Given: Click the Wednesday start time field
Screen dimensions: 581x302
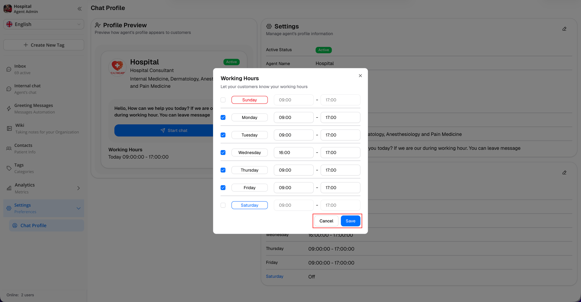Looking at the screenshot, I should click(x=293, y=153).
